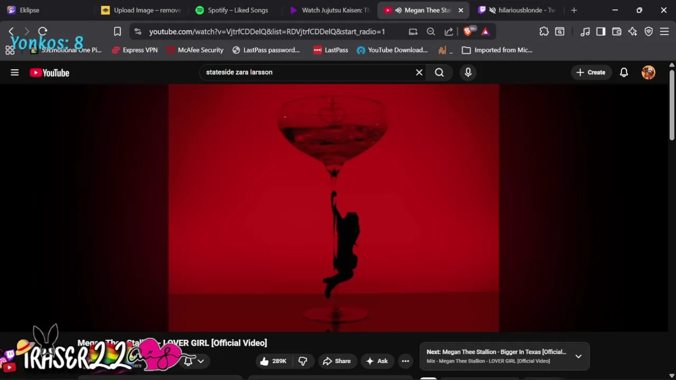Like the video with 289K likes

click(273, 361)
